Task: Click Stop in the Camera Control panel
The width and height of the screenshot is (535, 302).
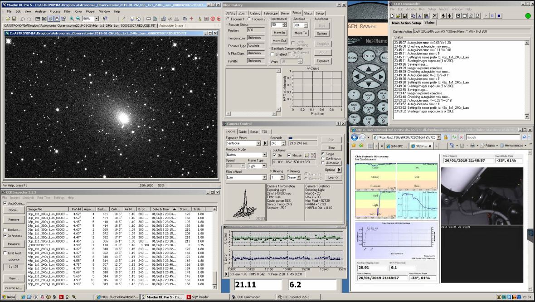Action: coord(331,148)
